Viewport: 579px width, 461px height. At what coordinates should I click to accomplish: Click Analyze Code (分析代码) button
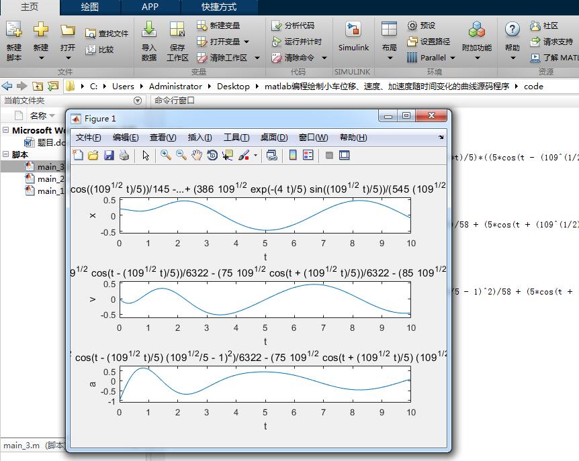(292, 25)
